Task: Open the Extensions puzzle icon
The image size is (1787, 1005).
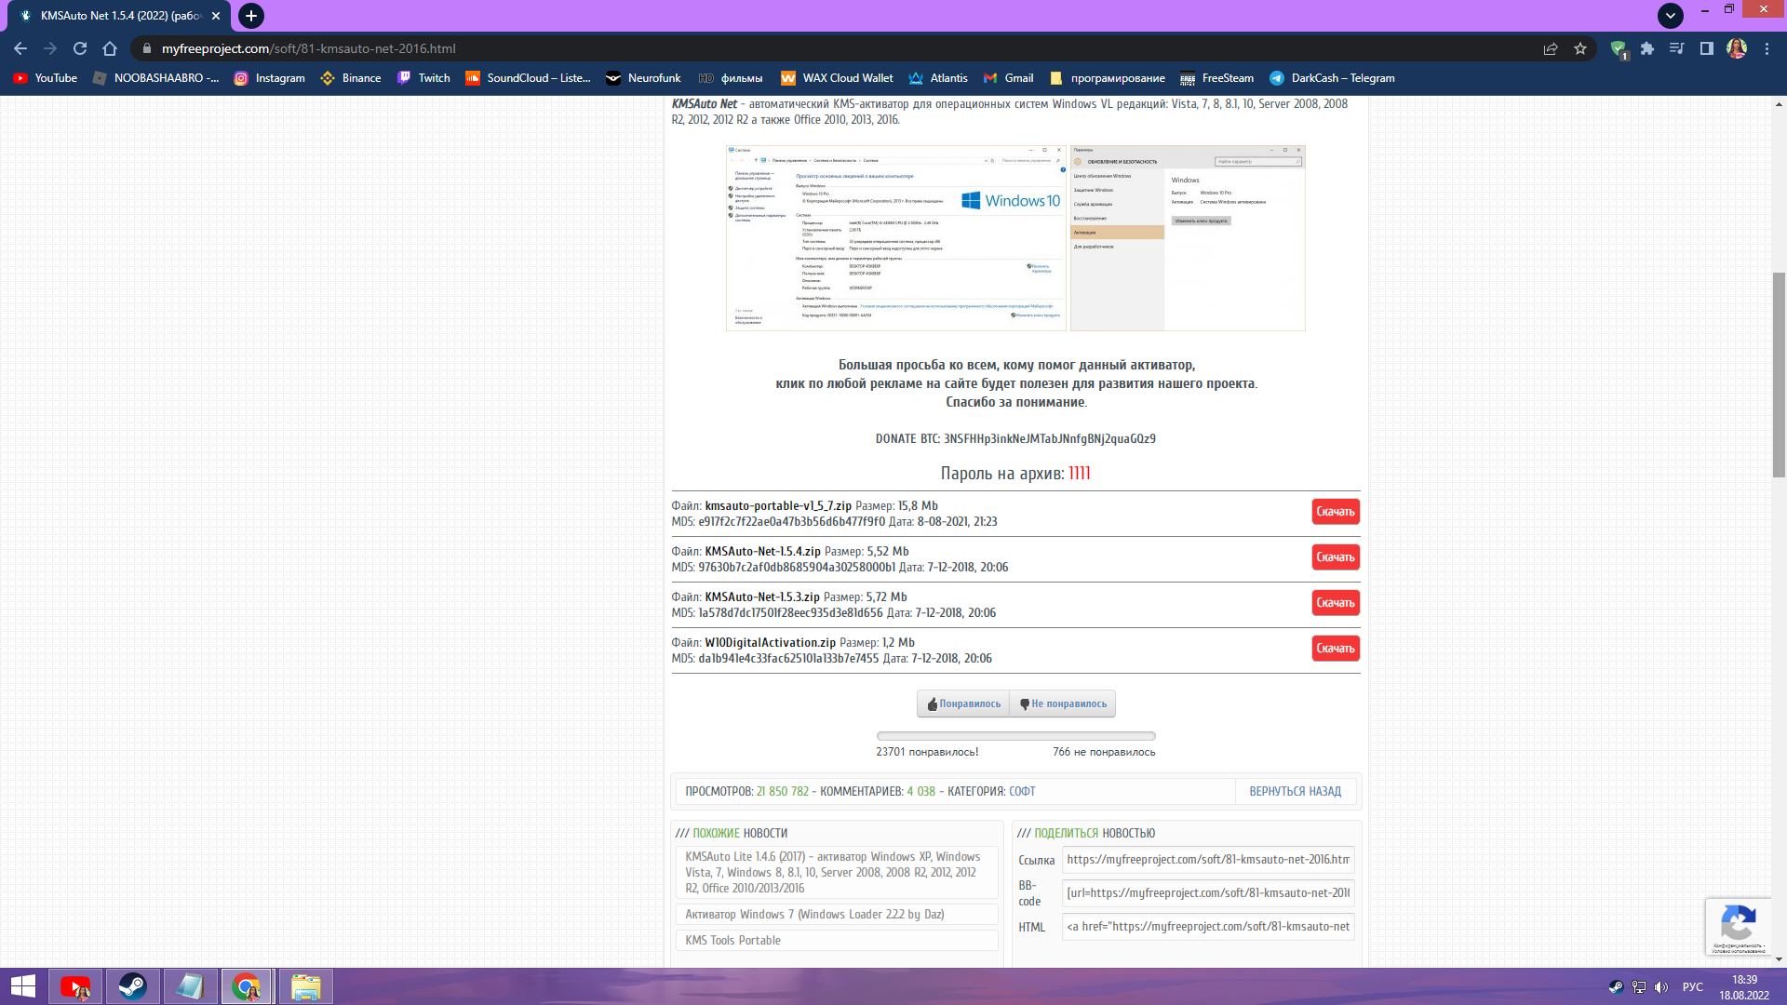Action: 1647,48
